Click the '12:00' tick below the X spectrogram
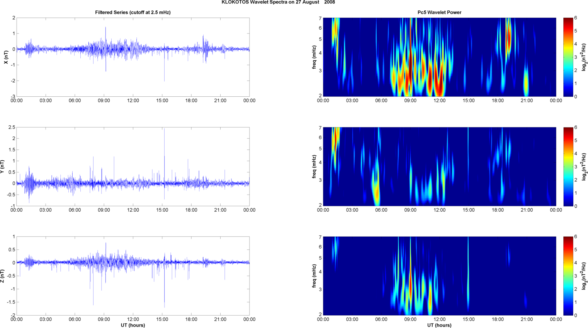 440,101
